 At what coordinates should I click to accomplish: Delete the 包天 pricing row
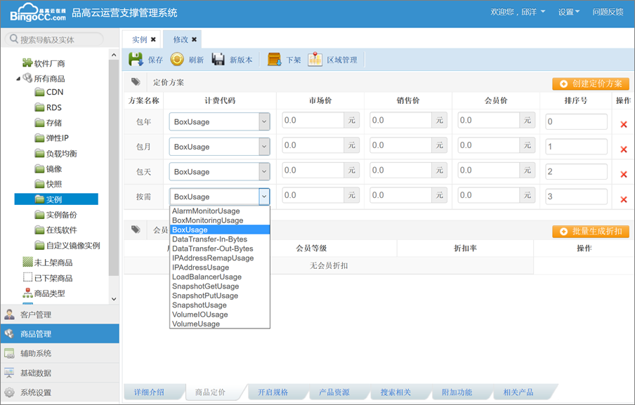tap(624, 174)
